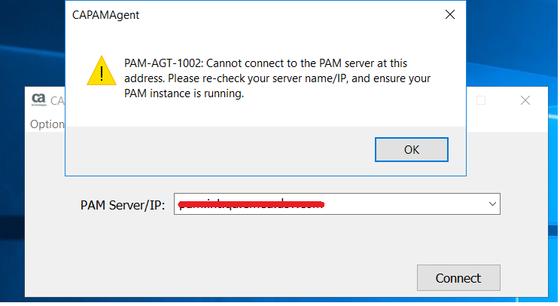Close the CAPAMAgent error dialog
Screen dimensions: 560x306
click(450, 14)
